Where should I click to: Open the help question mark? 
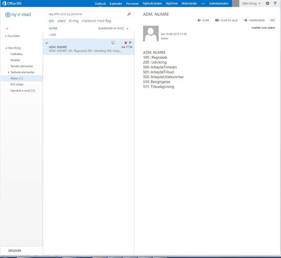point(275,3)
